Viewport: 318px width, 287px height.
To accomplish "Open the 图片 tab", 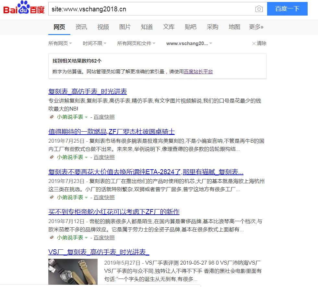I will 125,27.
